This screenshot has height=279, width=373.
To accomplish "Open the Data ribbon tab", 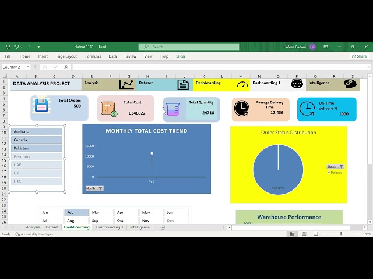I will click(x=112, y=56).
